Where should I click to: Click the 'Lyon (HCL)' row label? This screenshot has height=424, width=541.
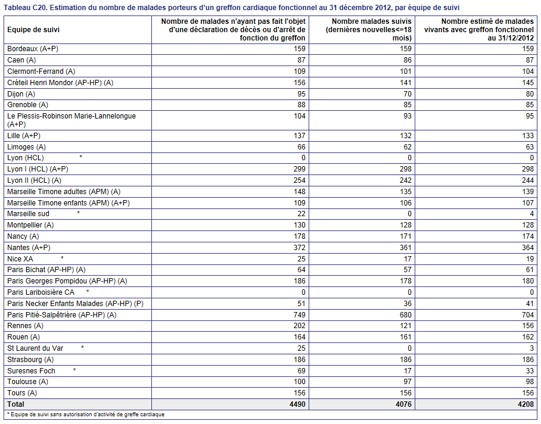[x=26, y=158]
